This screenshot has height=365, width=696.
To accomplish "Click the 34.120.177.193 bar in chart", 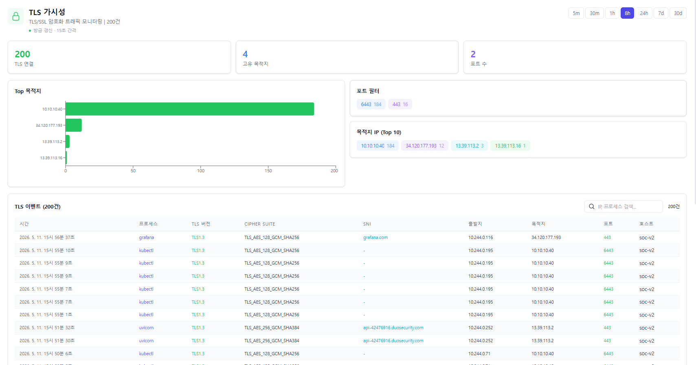I will pos(74,125).
